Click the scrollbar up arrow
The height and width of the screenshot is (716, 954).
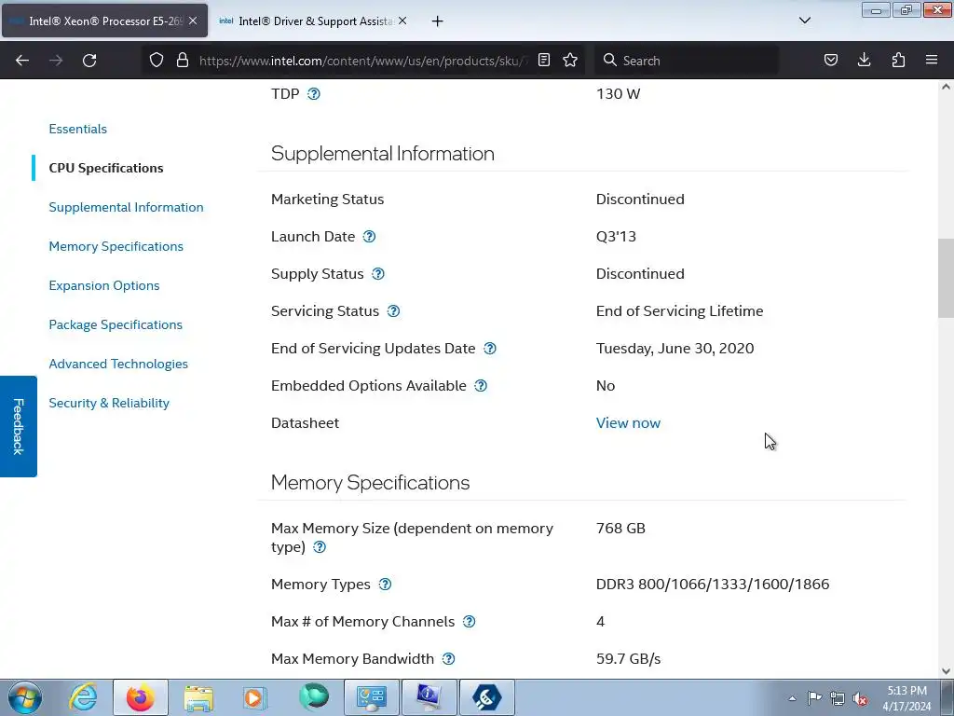pyautogui.click(x=946, y=87)
